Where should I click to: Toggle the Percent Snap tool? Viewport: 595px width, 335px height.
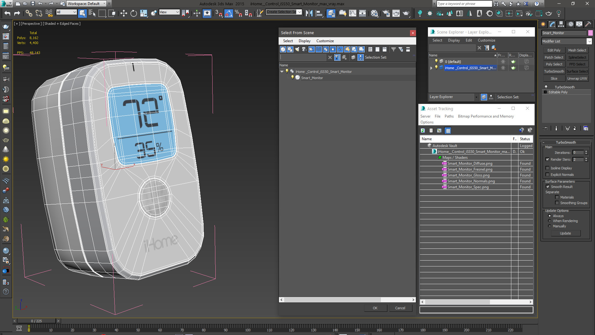(238, 13)
